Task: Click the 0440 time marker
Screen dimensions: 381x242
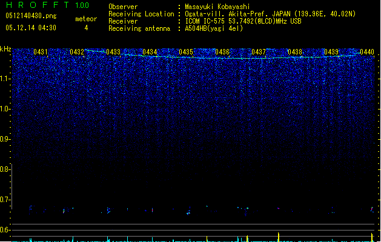Action: (367, 52)
